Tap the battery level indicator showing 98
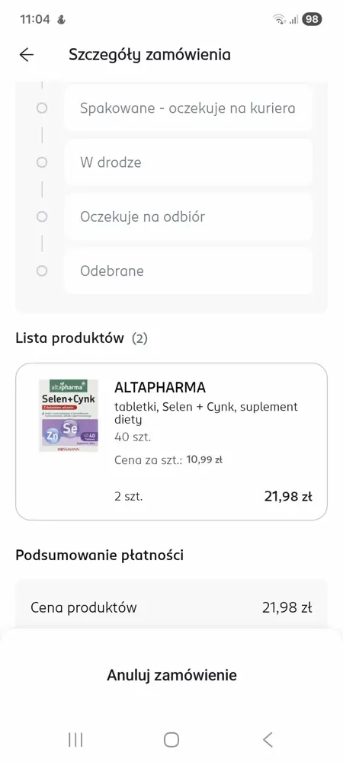 click(312, 20)
